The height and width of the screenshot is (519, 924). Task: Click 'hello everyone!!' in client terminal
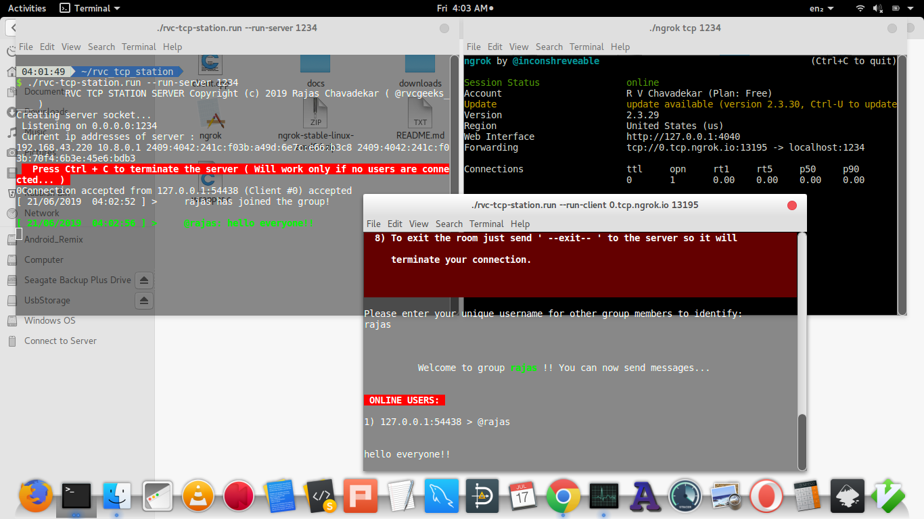(x=407, y=454)
